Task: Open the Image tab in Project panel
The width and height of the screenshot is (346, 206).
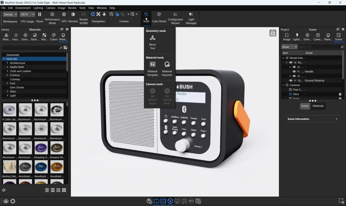Action: [x=287, y=37]
